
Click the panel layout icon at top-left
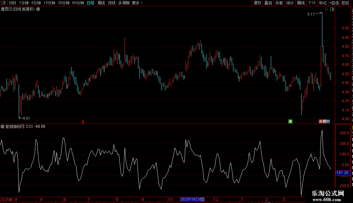(x=3, y=3)
